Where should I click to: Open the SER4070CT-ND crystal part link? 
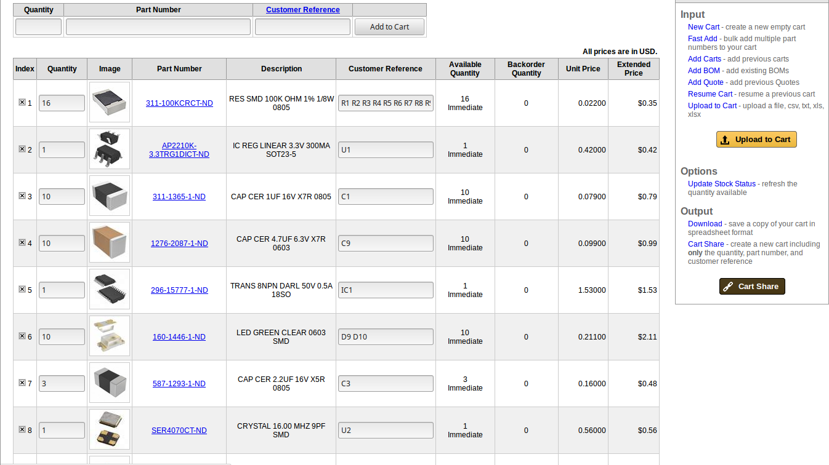tap(179, 430)
